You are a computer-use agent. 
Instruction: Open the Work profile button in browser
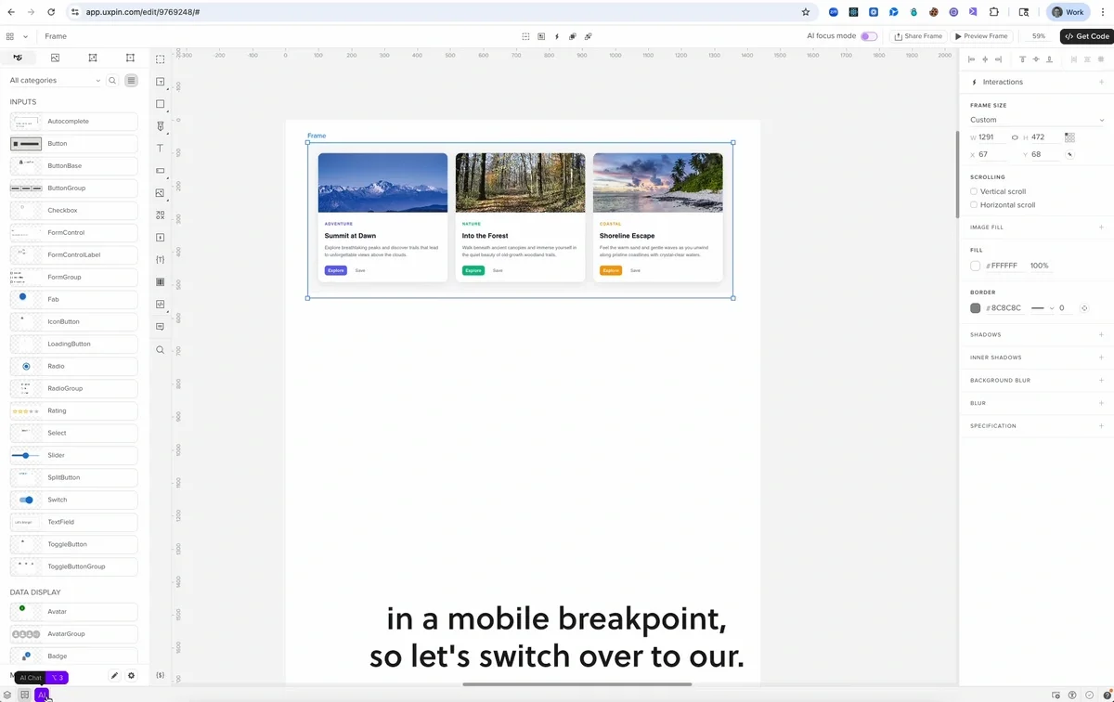click(1069, 12)
